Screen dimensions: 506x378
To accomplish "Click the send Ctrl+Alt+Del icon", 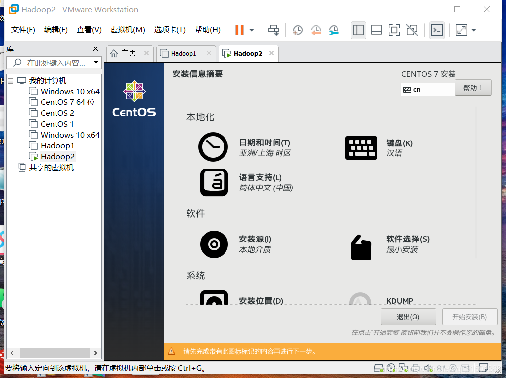I will [x=274, y=30].
